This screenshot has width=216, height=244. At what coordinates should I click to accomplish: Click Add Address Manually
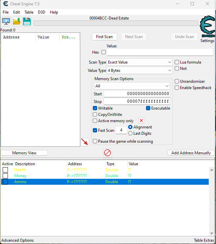191,153
